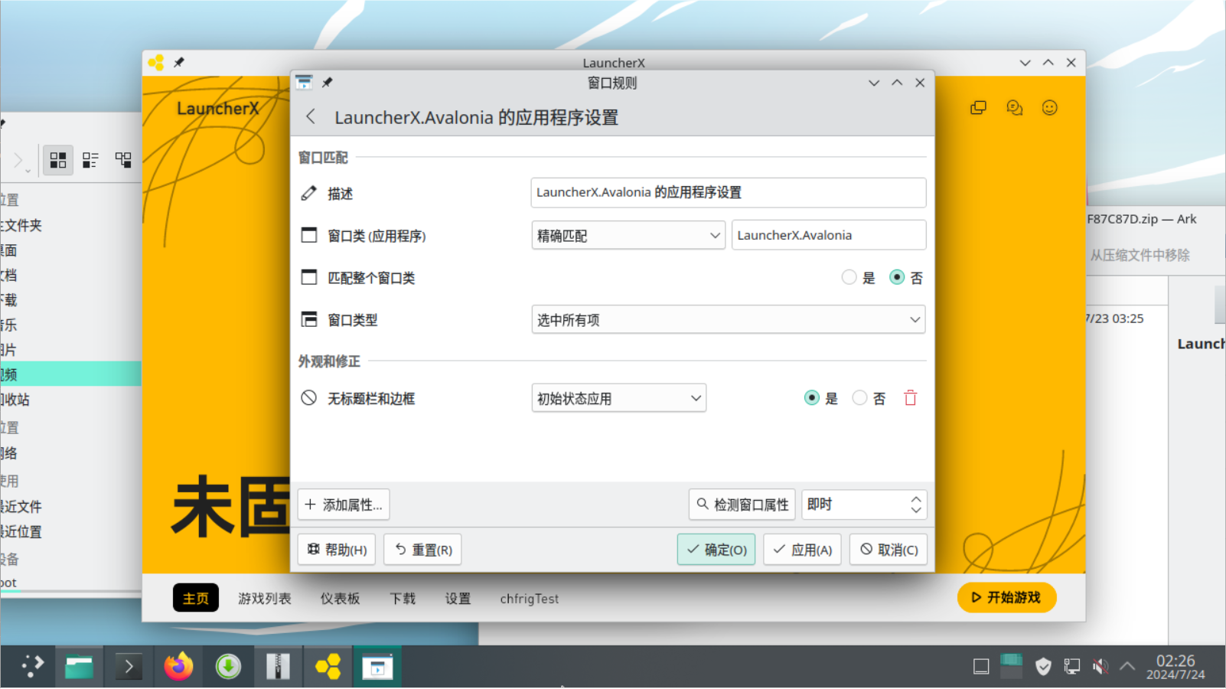Image resolution: width=1226 pixels, height=689 pixels.
Task: Click 从压缩文件中移除 in Ark window
Action: [x=1140, y=255]
